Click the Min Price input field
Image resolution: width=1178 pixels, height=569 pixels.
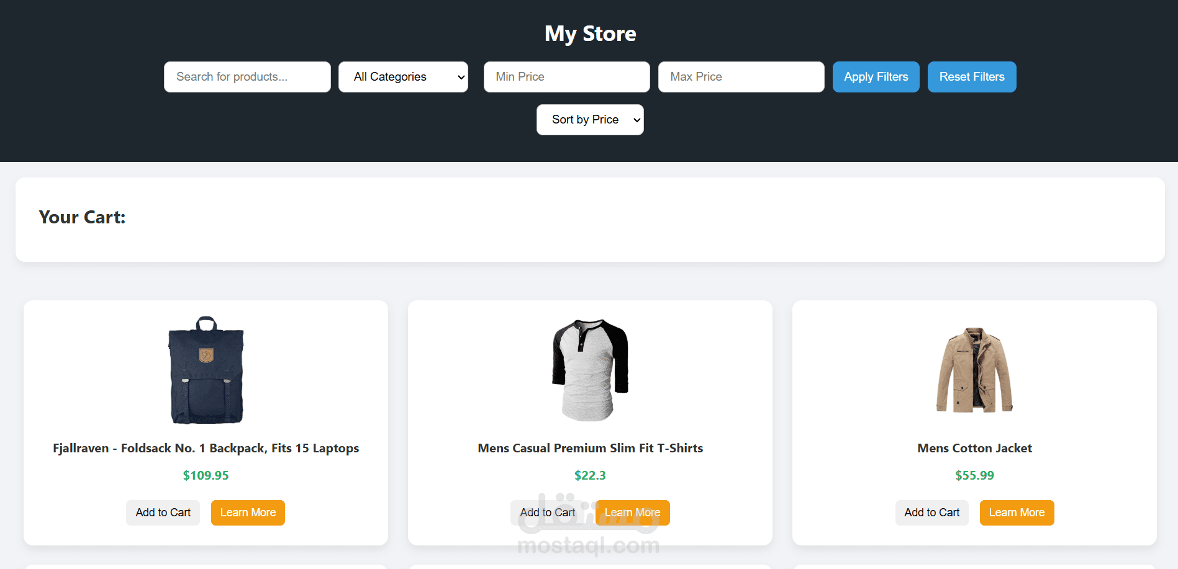566,76
